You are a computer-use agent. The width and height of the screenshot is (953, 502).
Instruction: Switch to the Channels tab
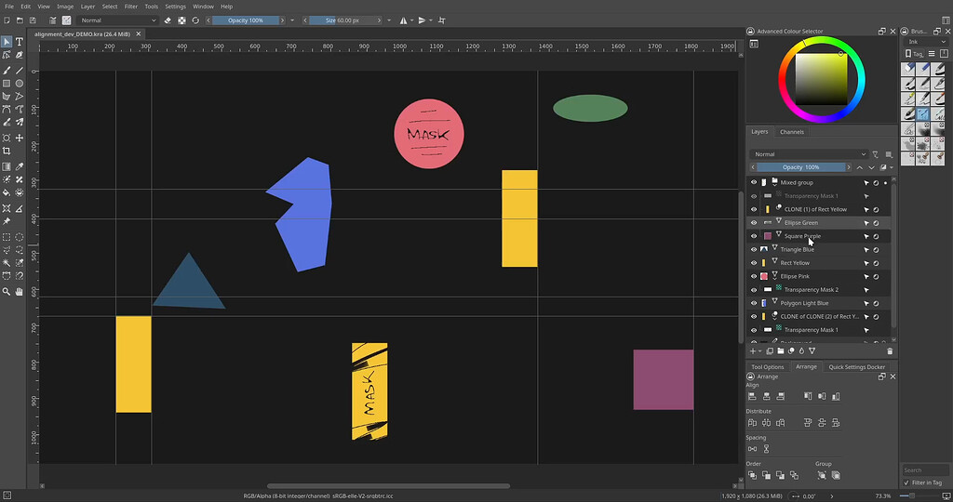pyautogui.click(x=792, y=132)
